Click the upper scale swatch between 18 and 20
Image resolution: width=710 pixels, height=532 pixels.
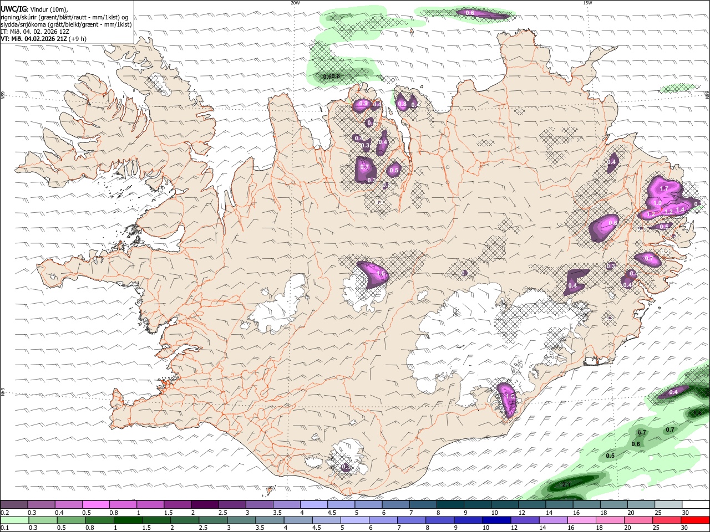614,505
